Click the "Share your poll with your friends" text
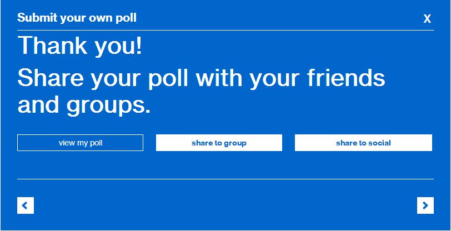Image resolution: width=451 pixels, height=231 pixels. [x=201, y=78]
